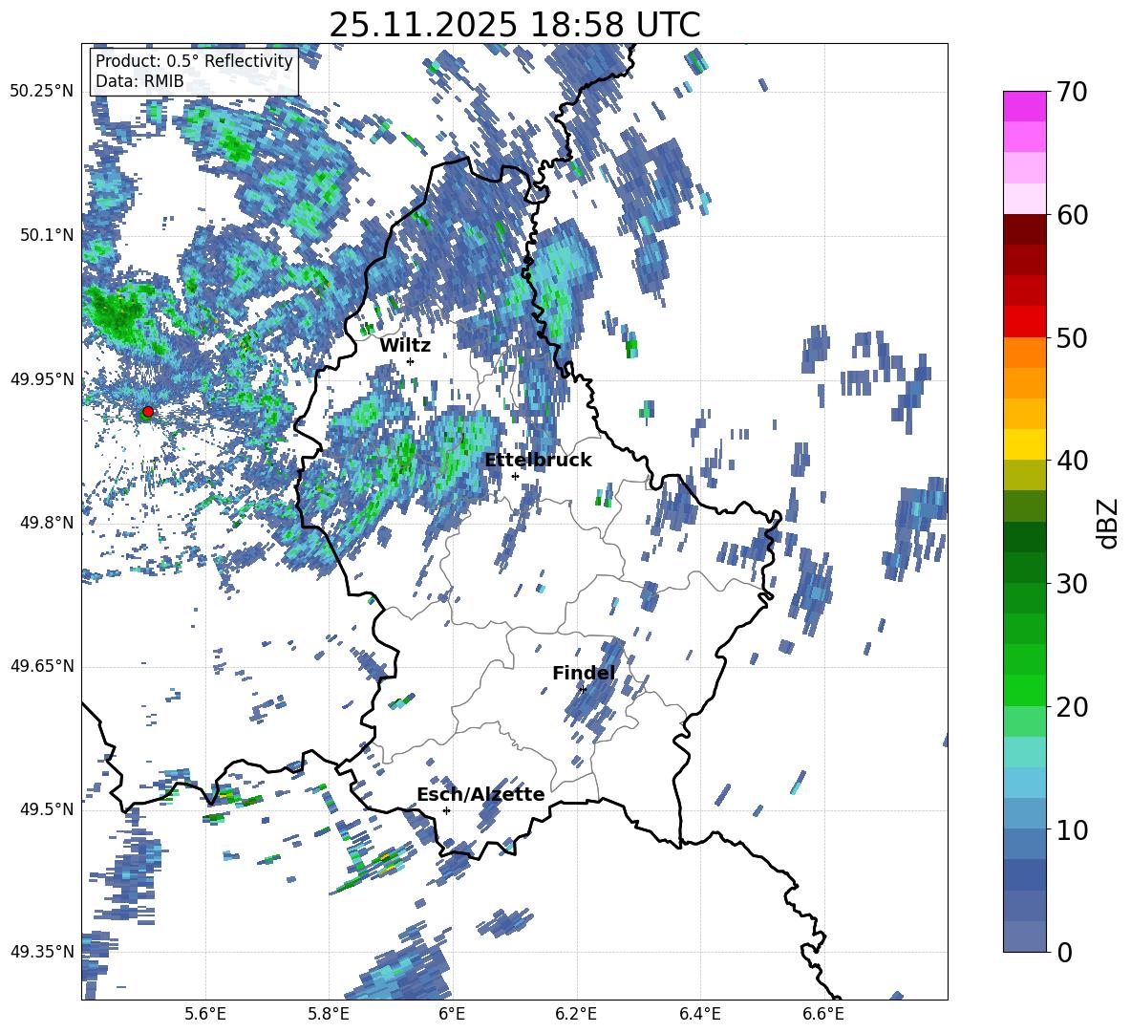Click the 49.8°N latitude label
This screenshot has width=1131, height=1033.
click(46, 523)
